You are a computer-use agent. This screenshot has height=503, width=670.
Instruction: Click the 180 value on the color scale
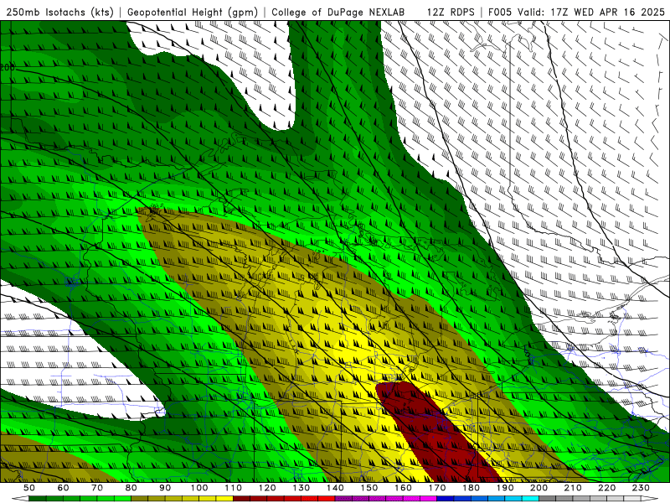click(x=471, y=488)
